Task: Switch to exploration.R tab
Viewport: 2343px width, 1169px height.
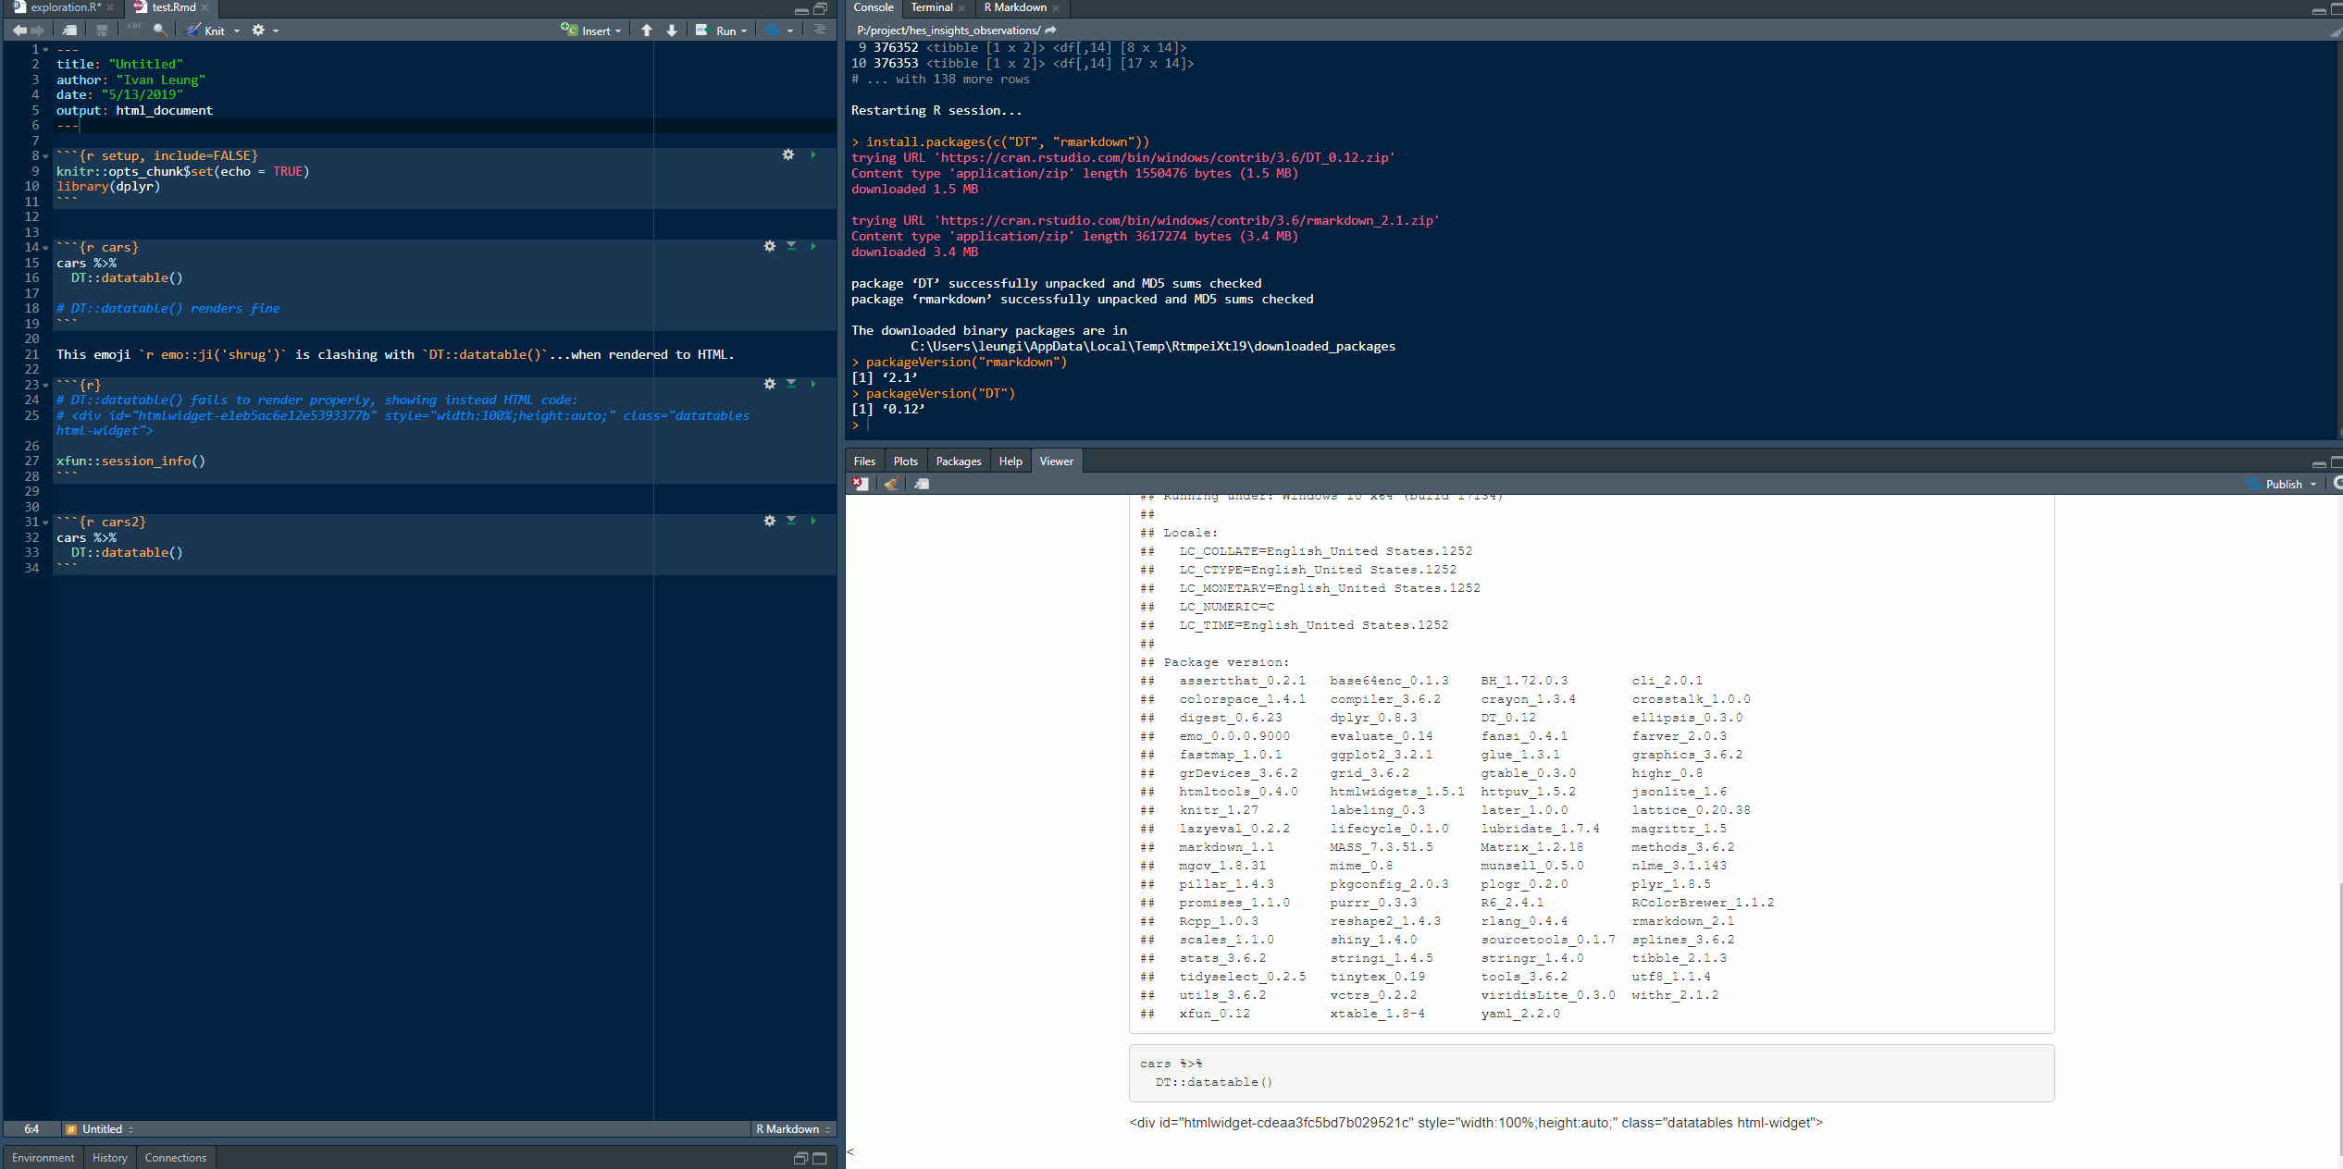Action: click(66, 7)
